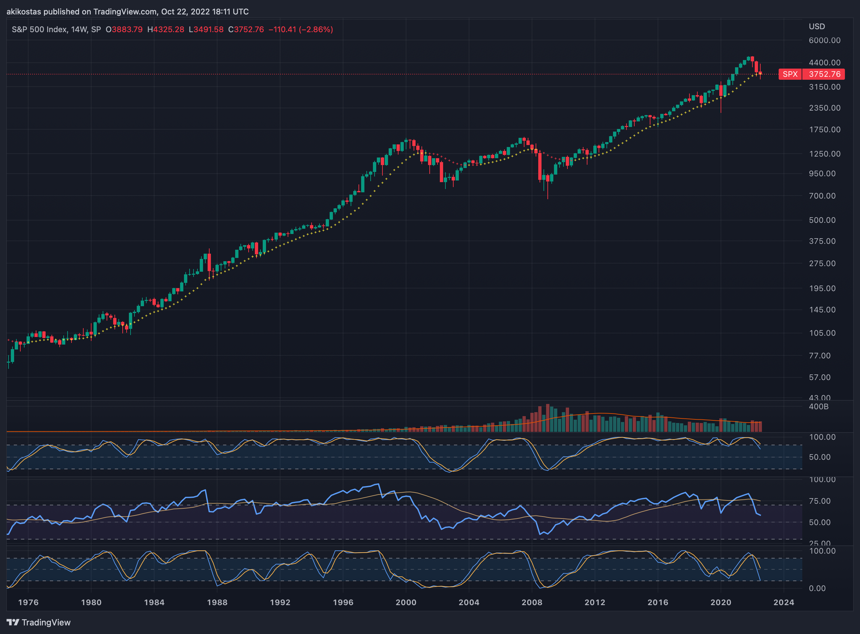Click the high value H4325.28
This screenshot has height=634, width=860.
(166, 30)
